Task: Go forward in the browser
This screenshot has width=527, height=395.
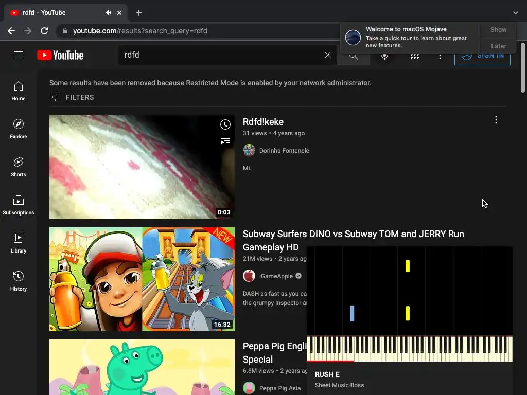Action: 28,31
